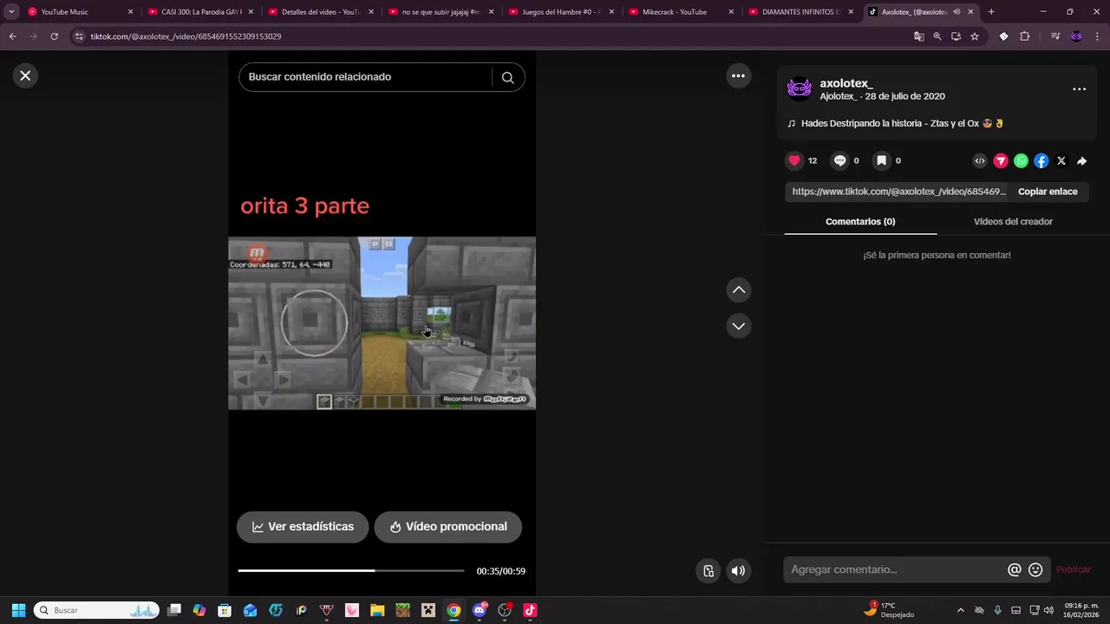Viewport: 1110px width, 624px height.
Task: Open the axolotex_ profile avatar
Action: [x=799, y=89]
